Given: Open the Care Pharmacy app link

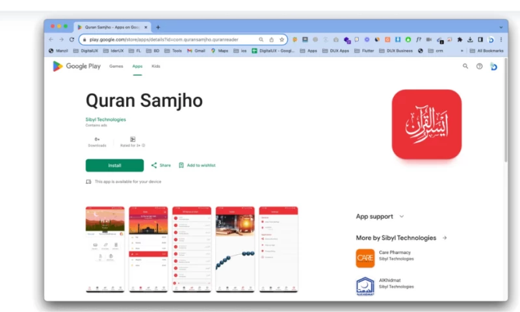Looking at the screenshot, I should pos(395,252).
